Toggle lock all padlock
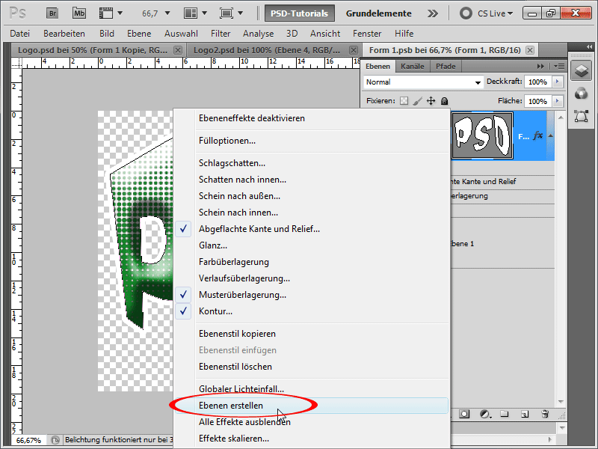The height and width of the screenshot is (449, 598). click(444, 101)
